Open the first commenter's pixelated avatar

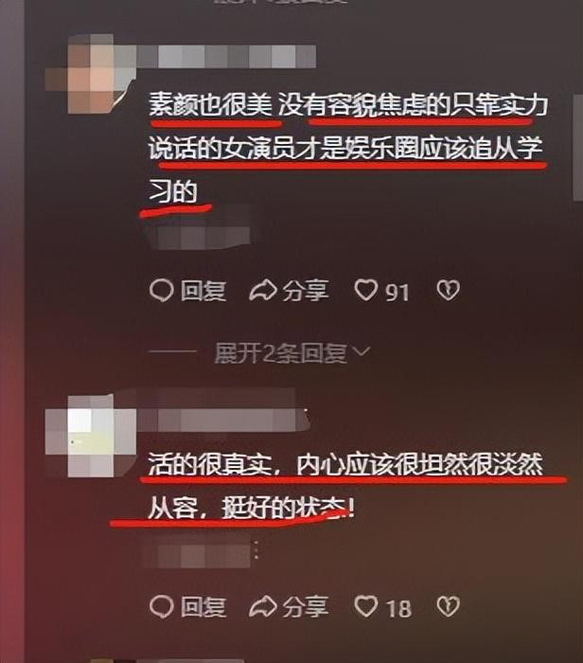(91, 74)
